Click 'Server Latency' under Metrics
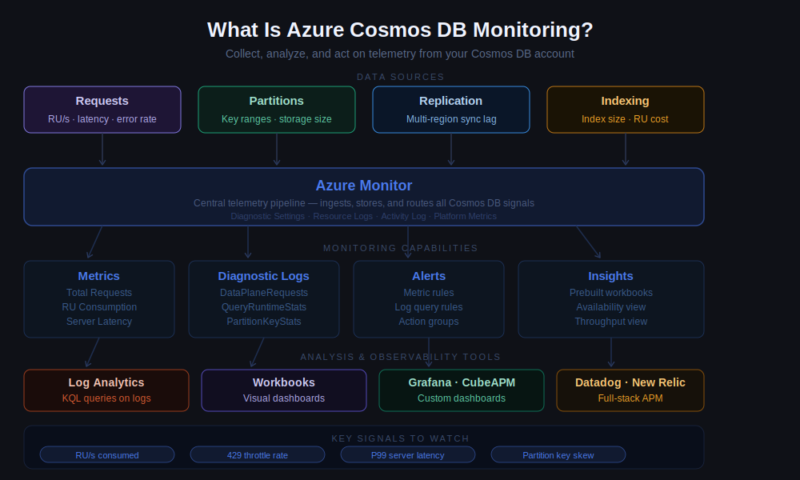 (x=99, y=322)
